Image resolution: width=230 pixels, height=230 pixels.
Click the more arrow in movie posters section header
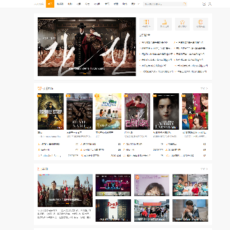[x=204, y=88]
